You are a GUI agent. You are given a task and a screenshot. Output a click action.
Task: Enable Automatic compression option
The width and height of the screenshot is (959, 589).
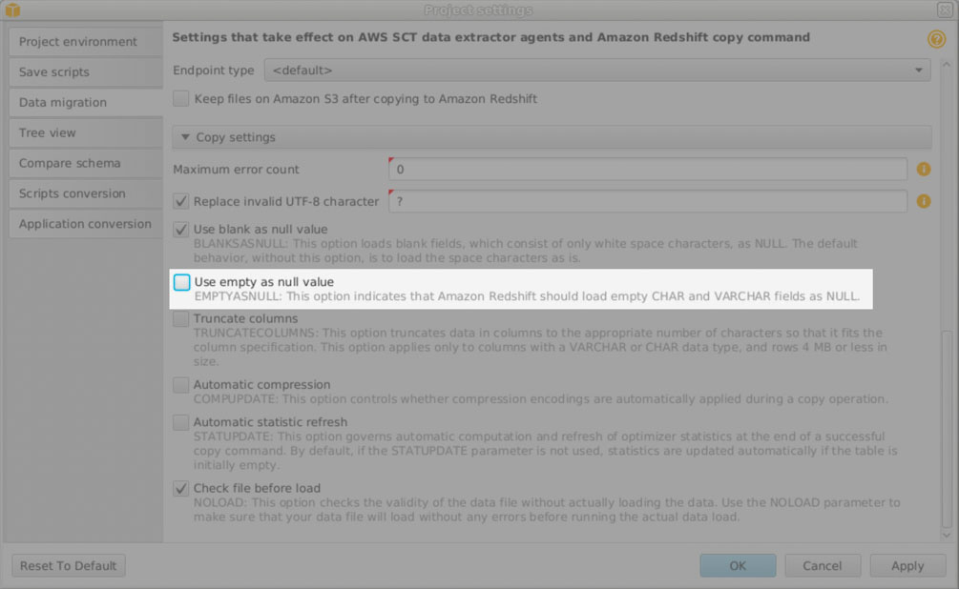pyautogui.click(x=181, y=384)
